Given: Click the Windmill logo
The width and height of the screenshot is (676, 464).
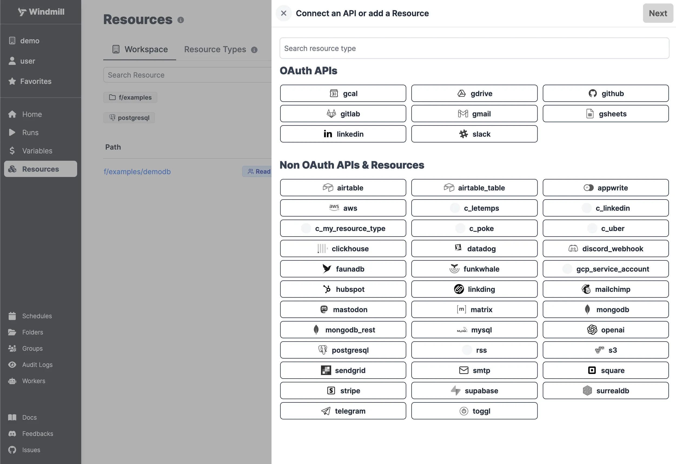Looking at the screenshot, I should [41, 12].
